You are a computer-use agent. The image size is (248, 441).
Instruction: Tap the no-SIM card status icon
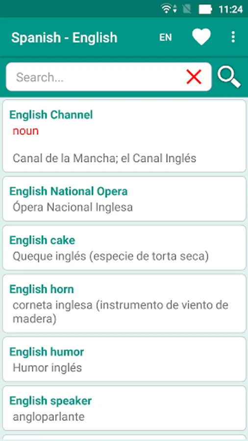click(x=186, y=9)
